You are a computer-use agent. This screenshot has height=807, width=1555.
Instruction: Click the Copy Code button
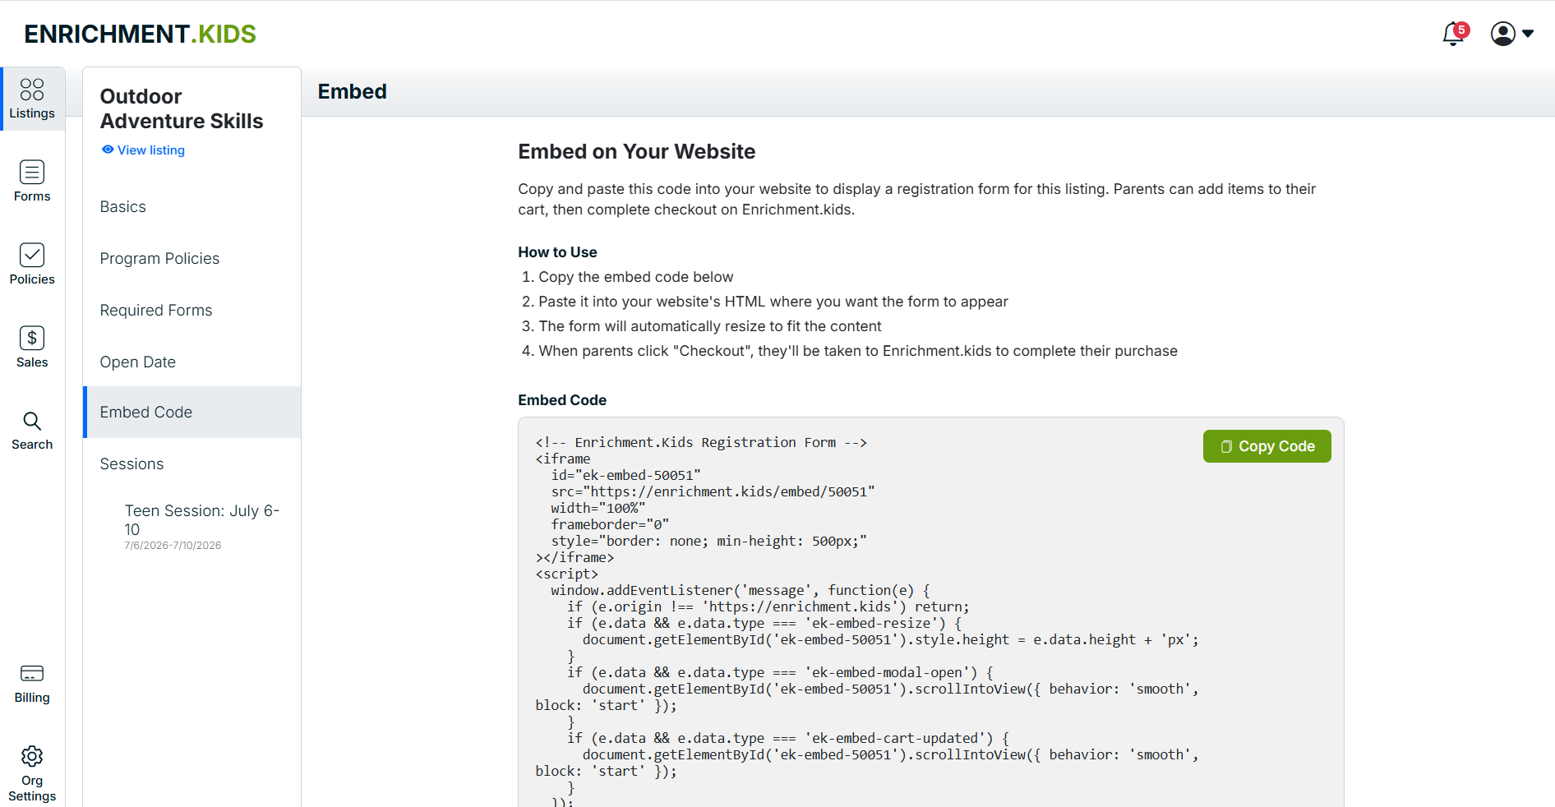(x=1267, y=446)
